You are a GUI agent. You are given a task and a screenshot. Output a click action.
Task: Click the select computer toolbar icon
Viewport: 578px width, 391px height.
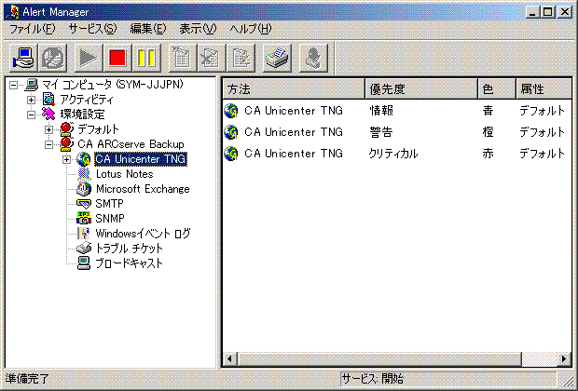click(x=23, y=58)
